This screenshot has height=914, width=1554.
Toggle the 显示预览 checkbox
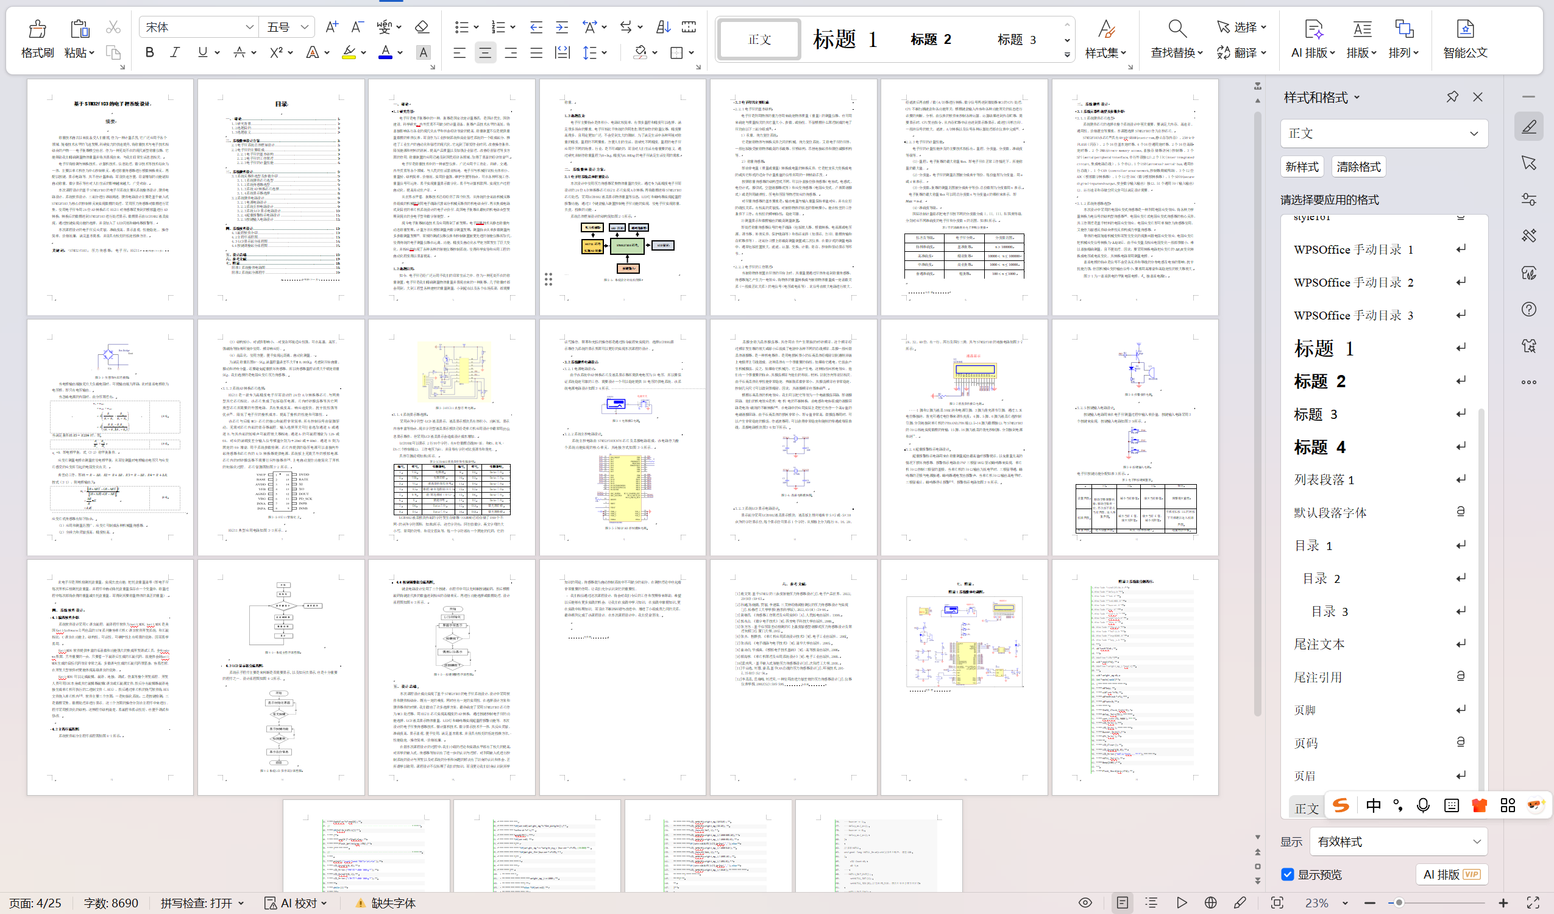1287,874
